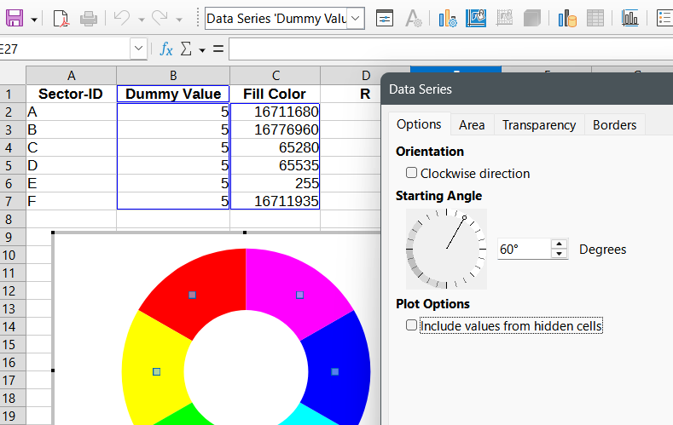Click the Chart Type icon
673x425 pixels.
click(x=447, y=18)
